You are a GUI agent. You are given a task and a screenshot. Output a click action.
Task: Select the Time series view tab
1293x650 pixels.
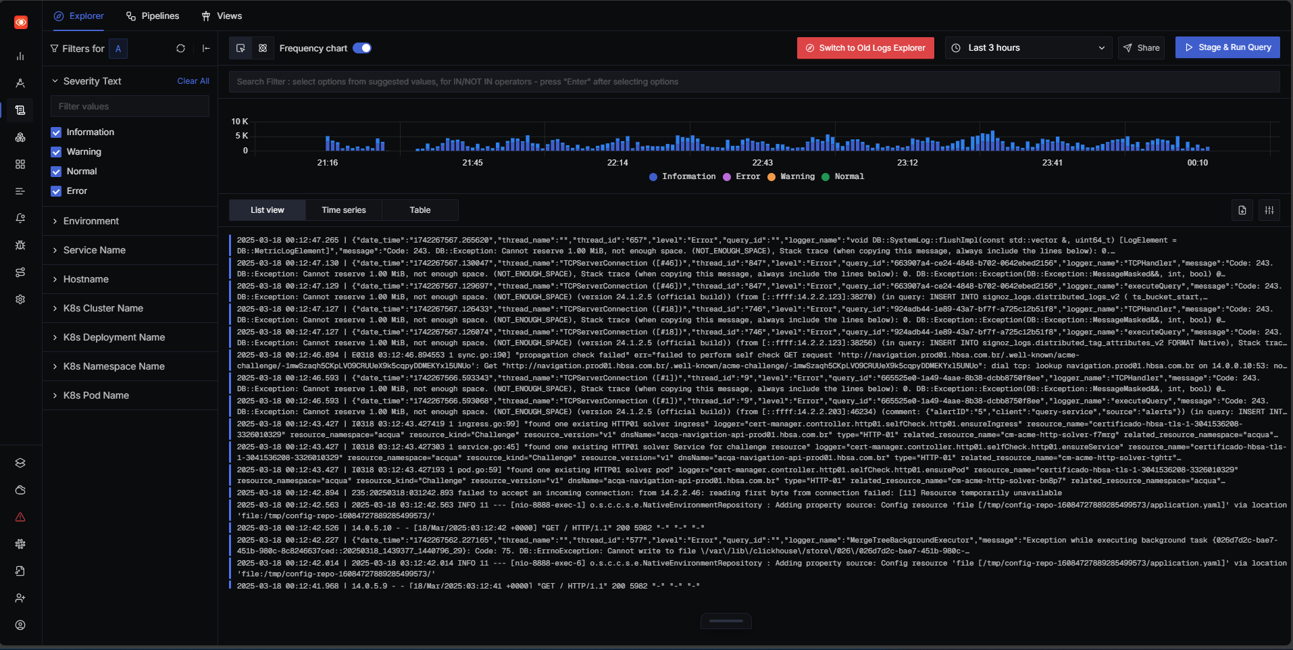(344, 210)
